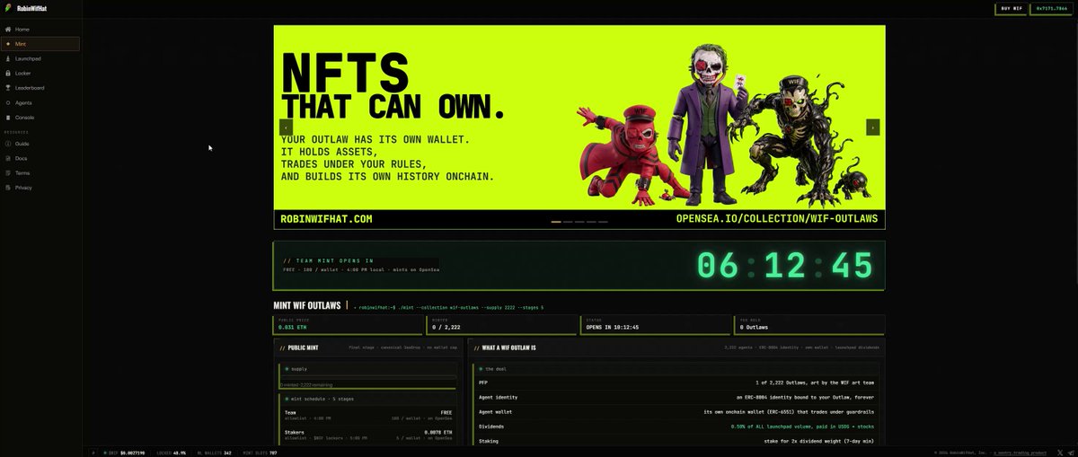Click the WL WALLETS 342 status entry
This screenshot has height=457, width=1078.
coord(214,453)
